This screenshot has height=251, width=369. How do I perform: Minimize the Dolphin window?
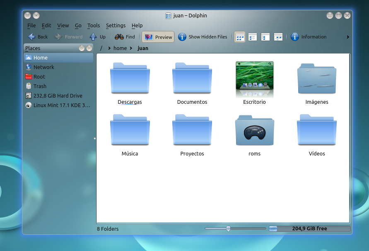tap(330, 16)
